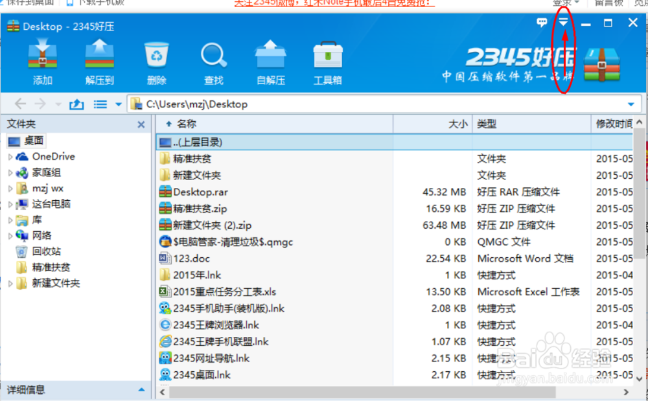
Task: Select 新建文件夹 (2).zip archive icon
Action: [165, 225]
